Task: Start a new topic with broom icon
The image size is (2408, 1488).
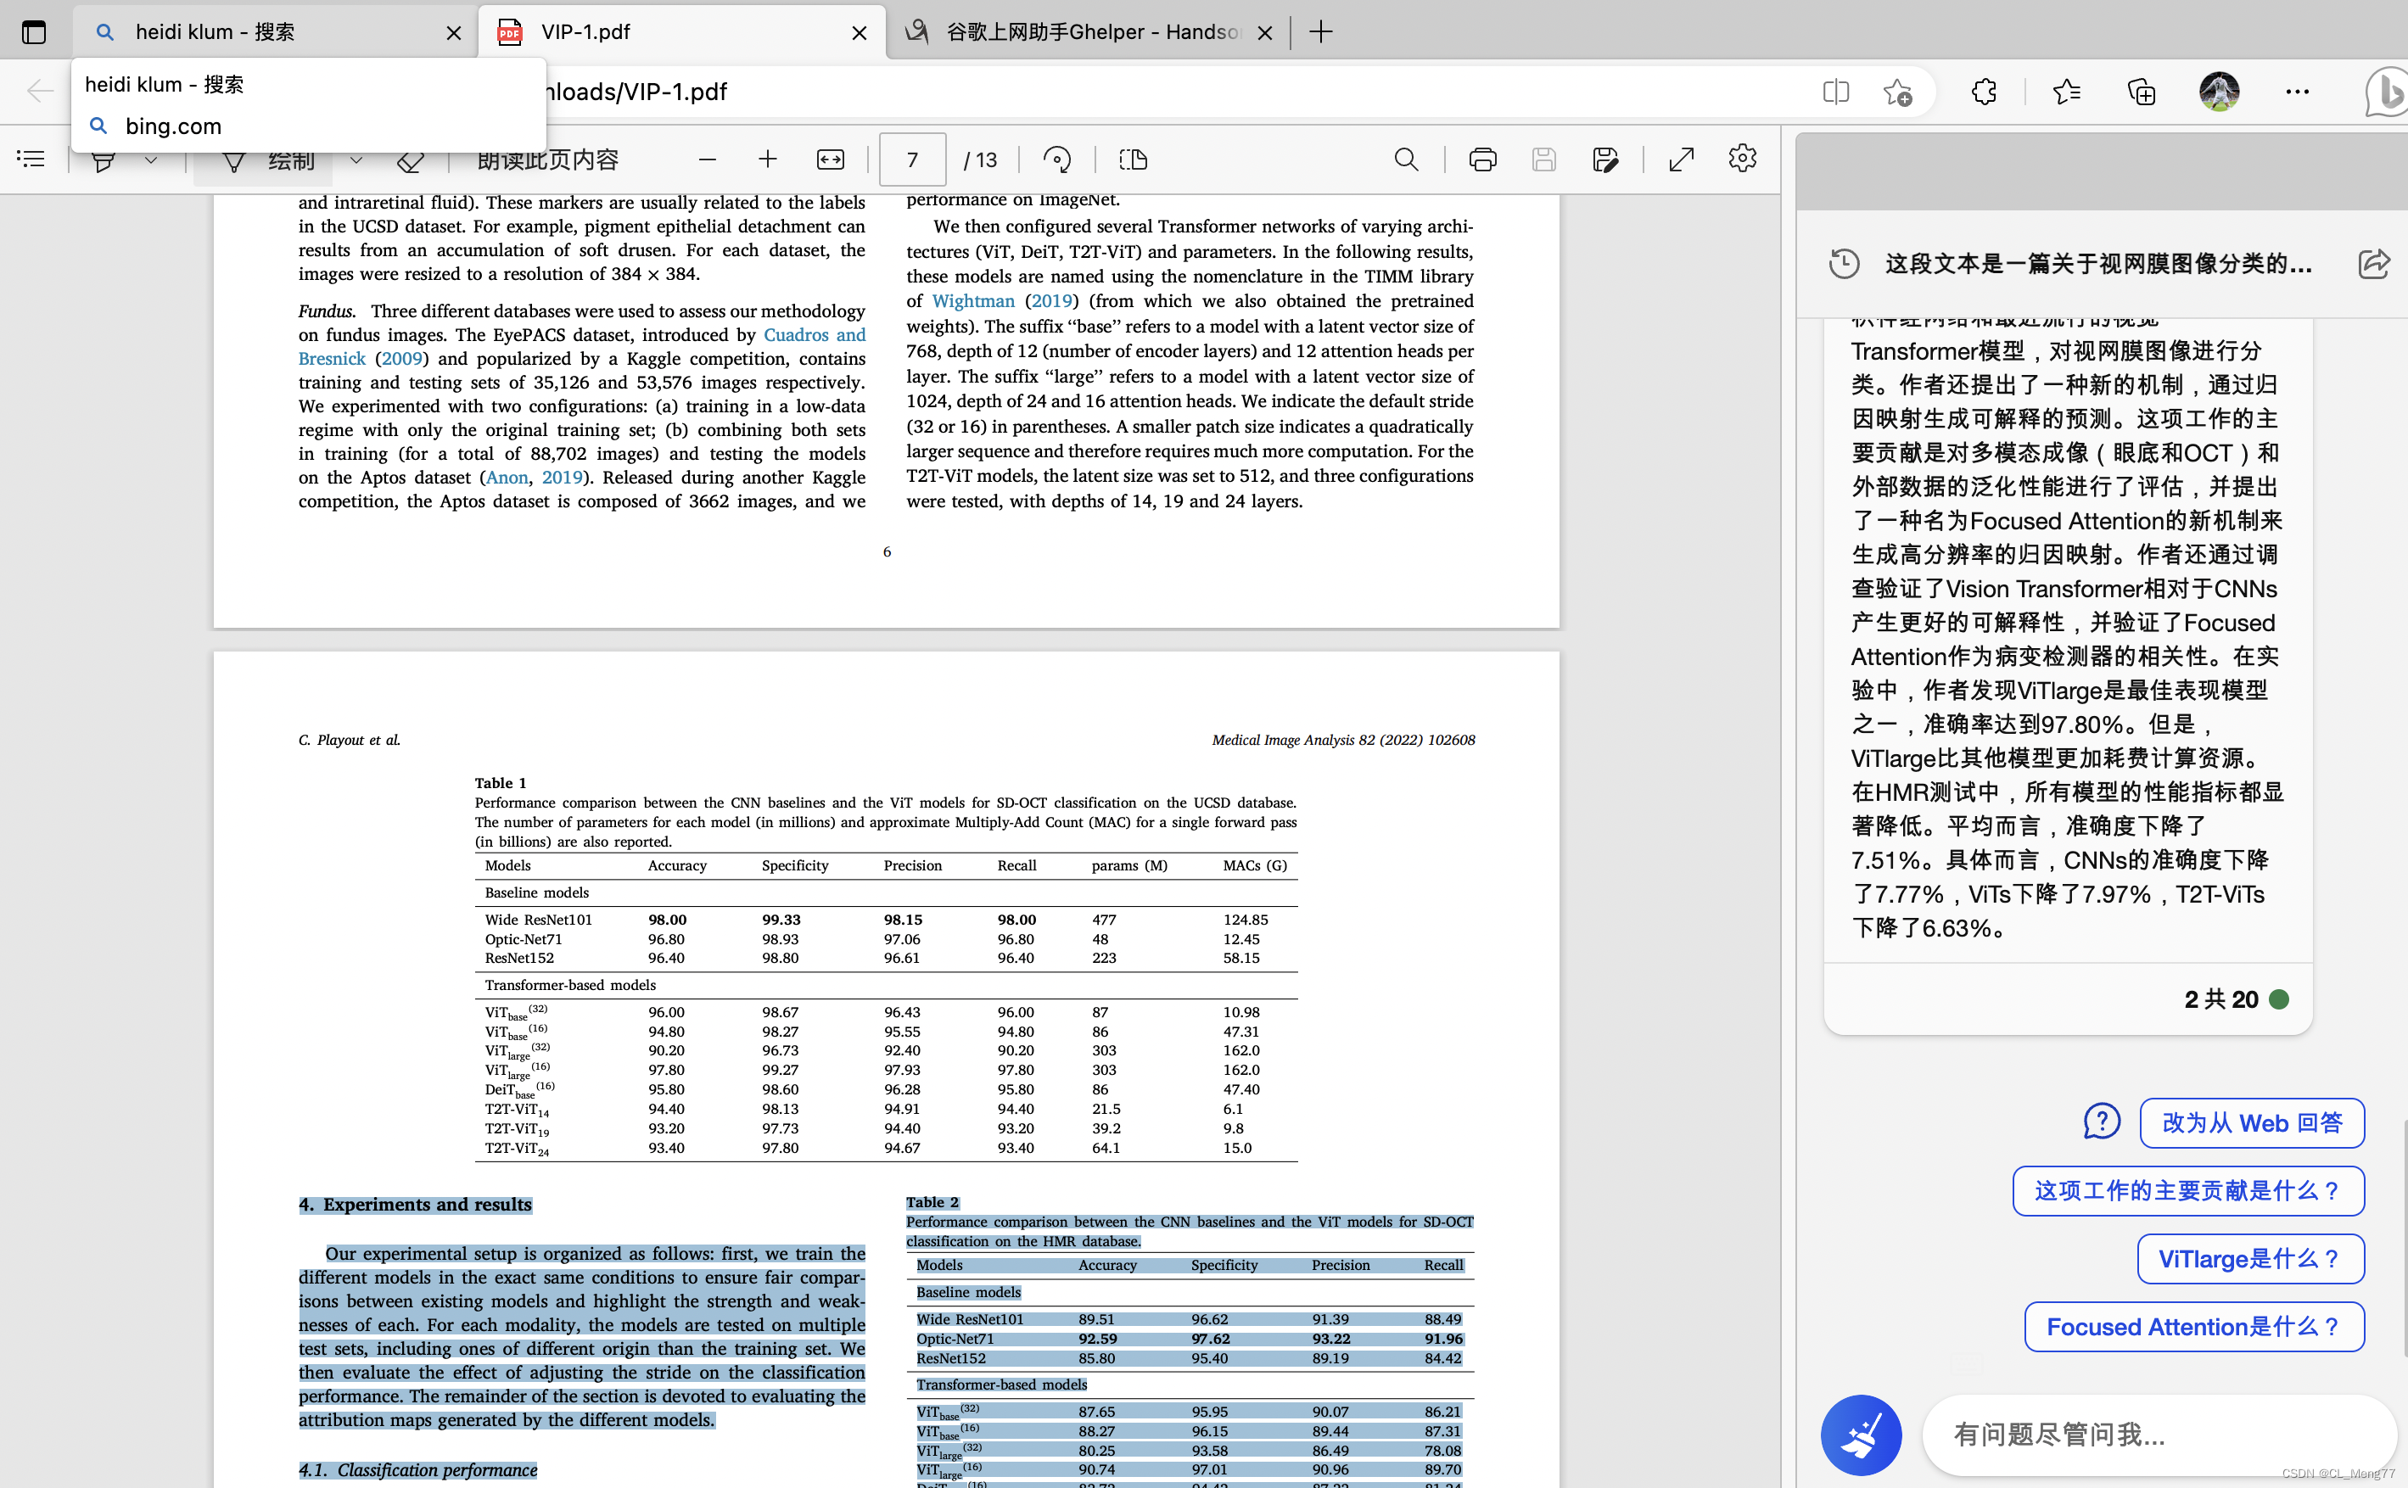Action: coord(1860,1435)
